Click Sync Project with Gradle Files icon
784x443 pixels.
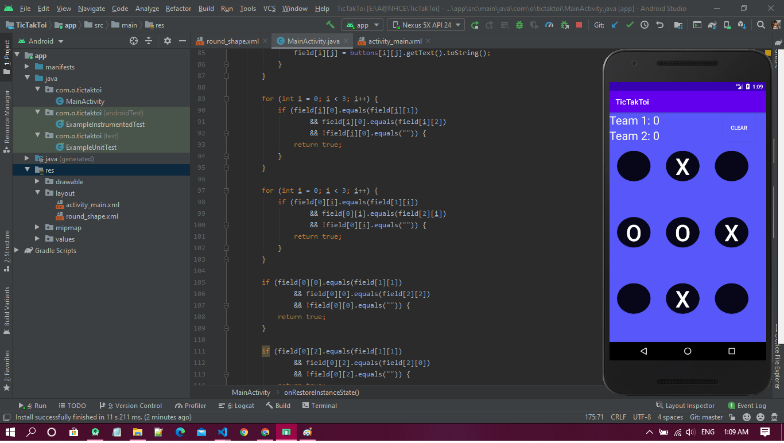click(712, 25)
